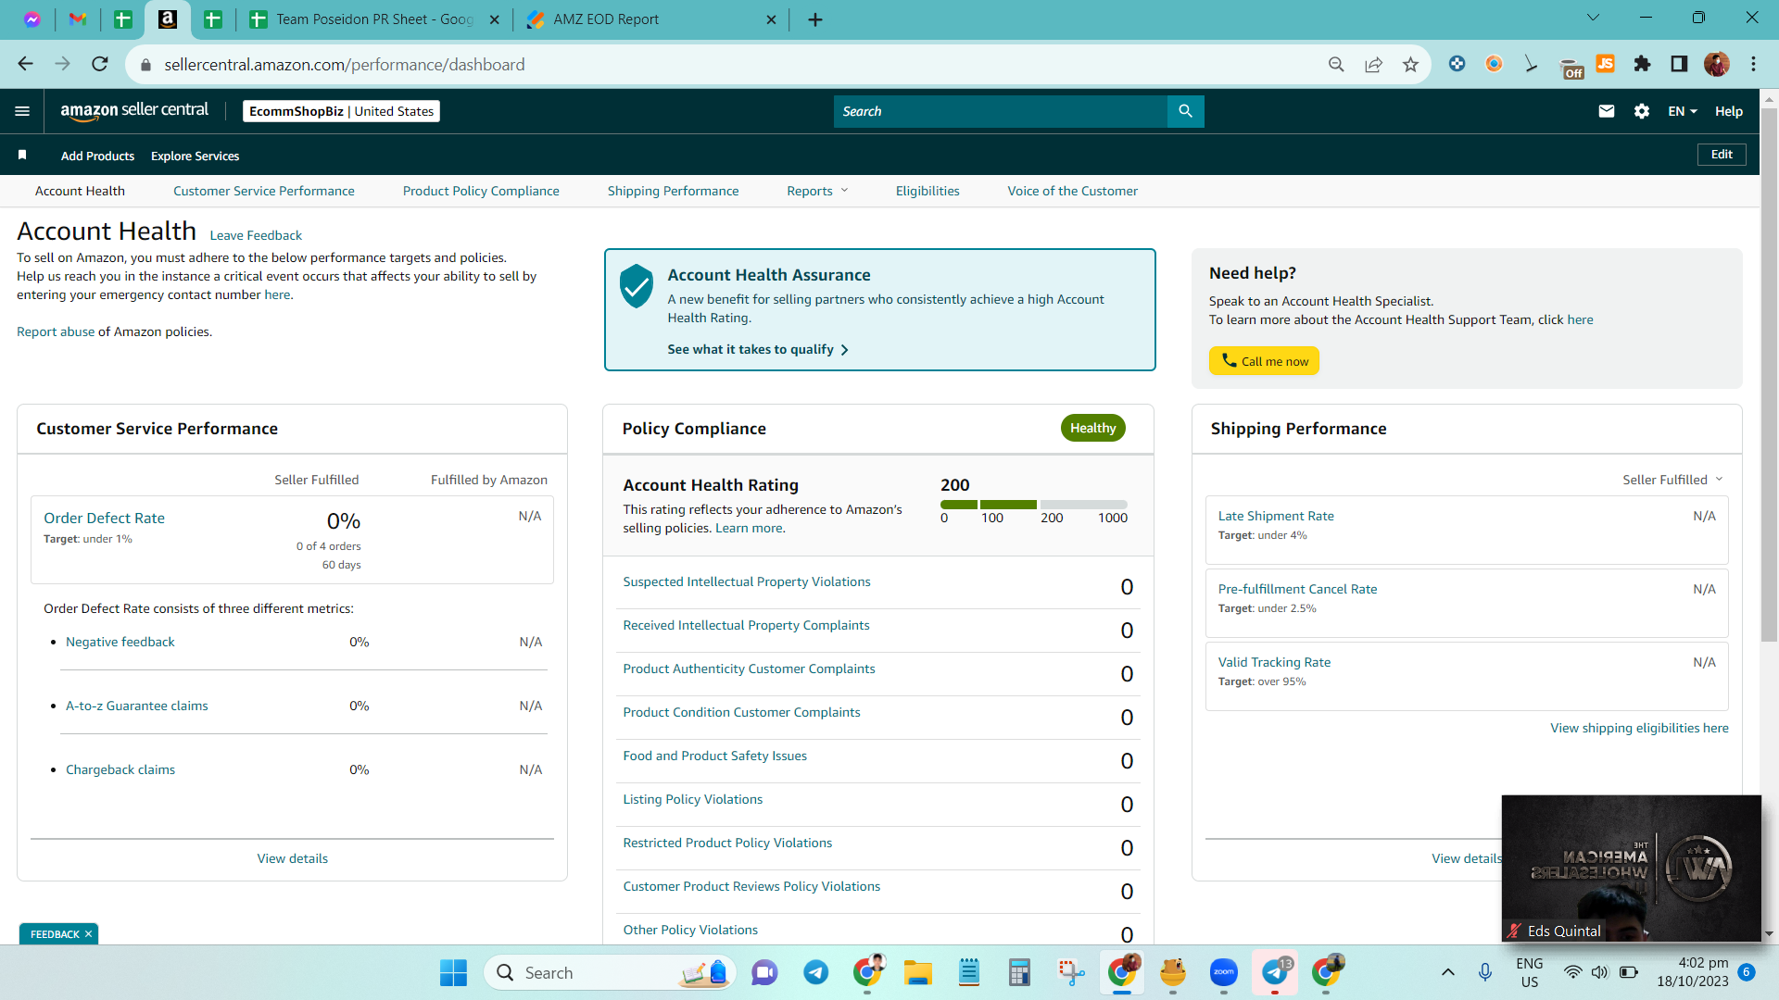The width and height of the screenshot is (1779, 1000).
Task: Click the Account Health Rating progress bar
Action: click(x=1034, y=505)
